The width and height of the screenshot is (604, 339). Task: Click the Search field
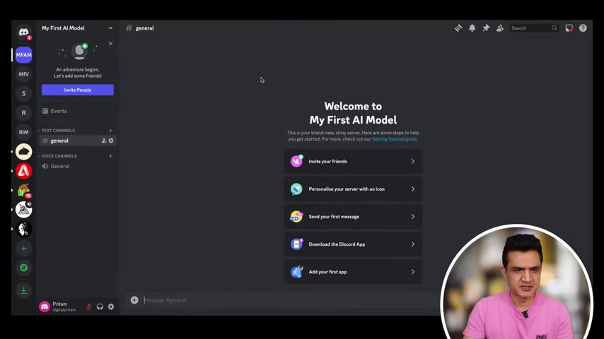click(533, 28)
